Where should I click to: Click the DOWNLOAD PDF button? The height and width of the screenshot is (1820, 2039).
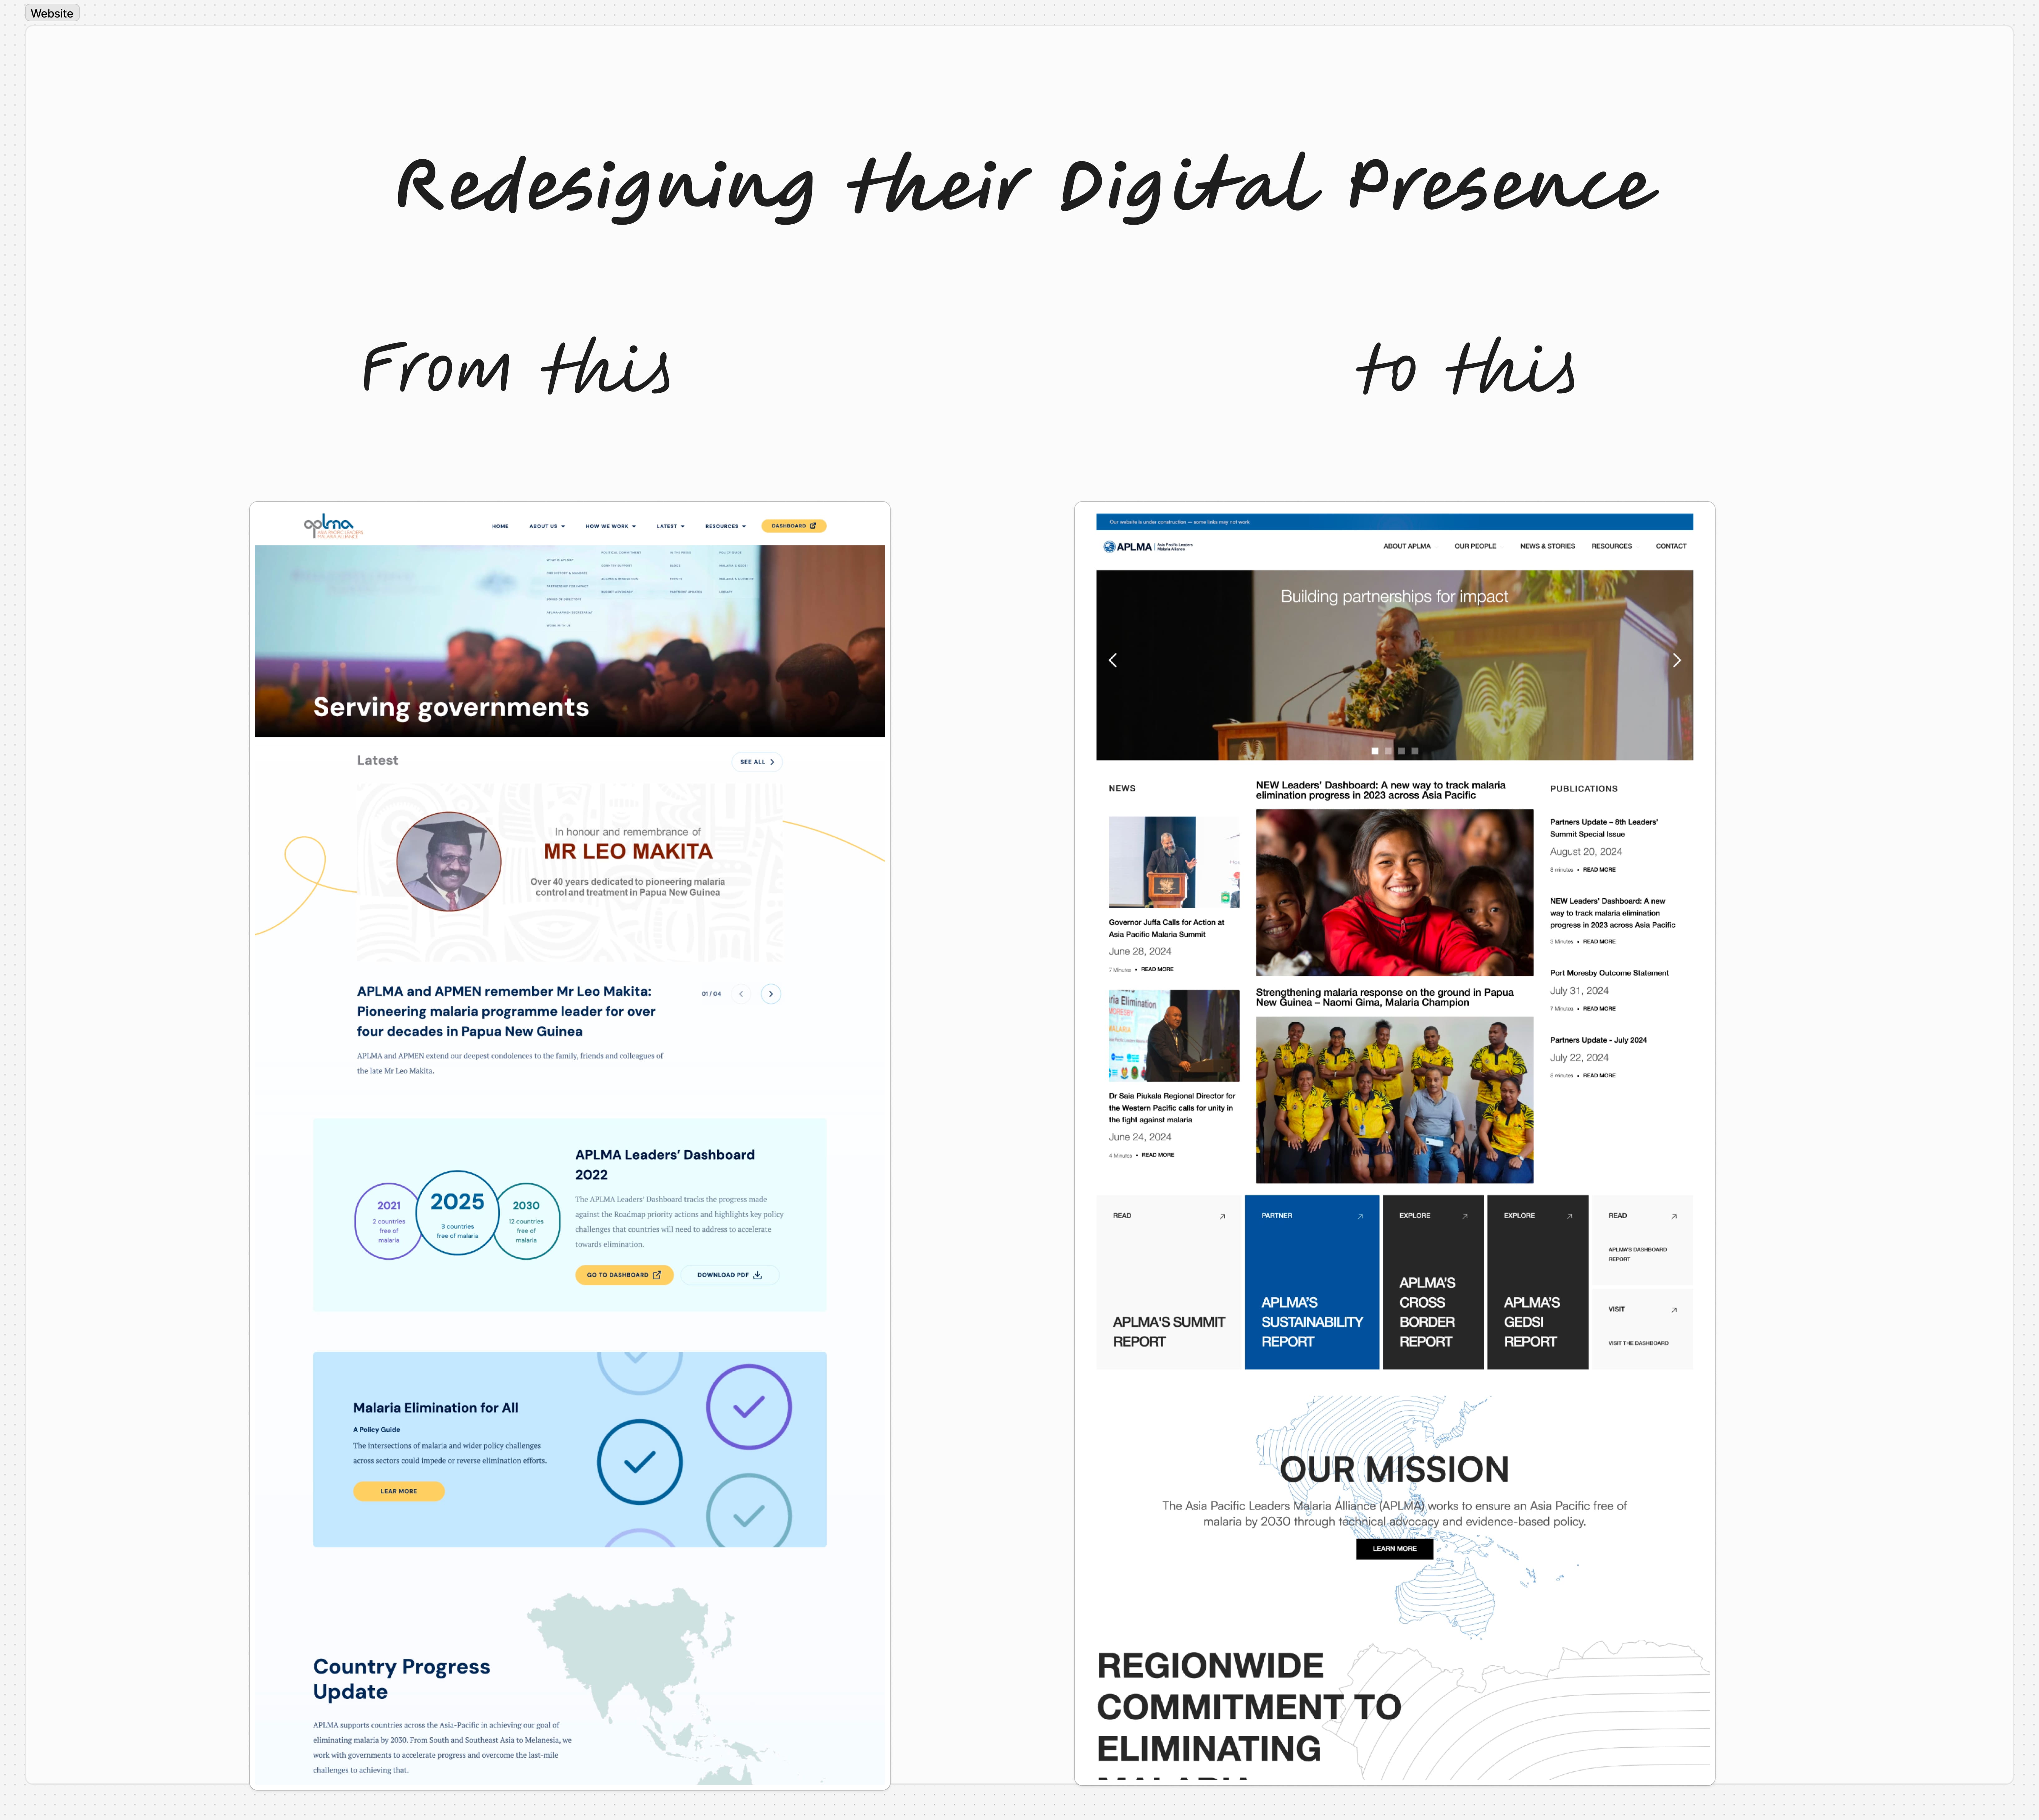pyautogui.click(x=730, y=1275)
